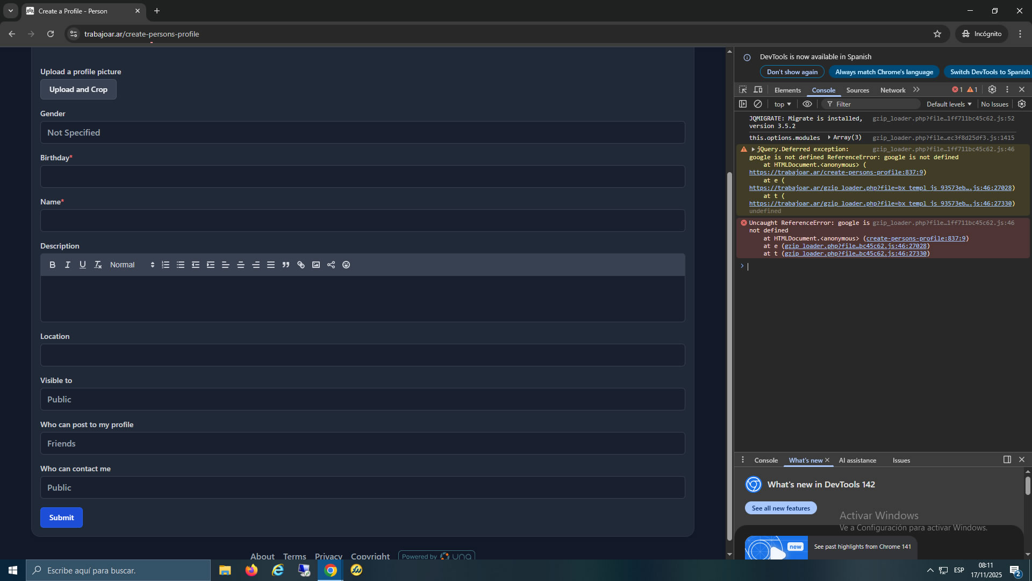Open the emoji picker in editor

pyautogui.click(x=346, y=265)
